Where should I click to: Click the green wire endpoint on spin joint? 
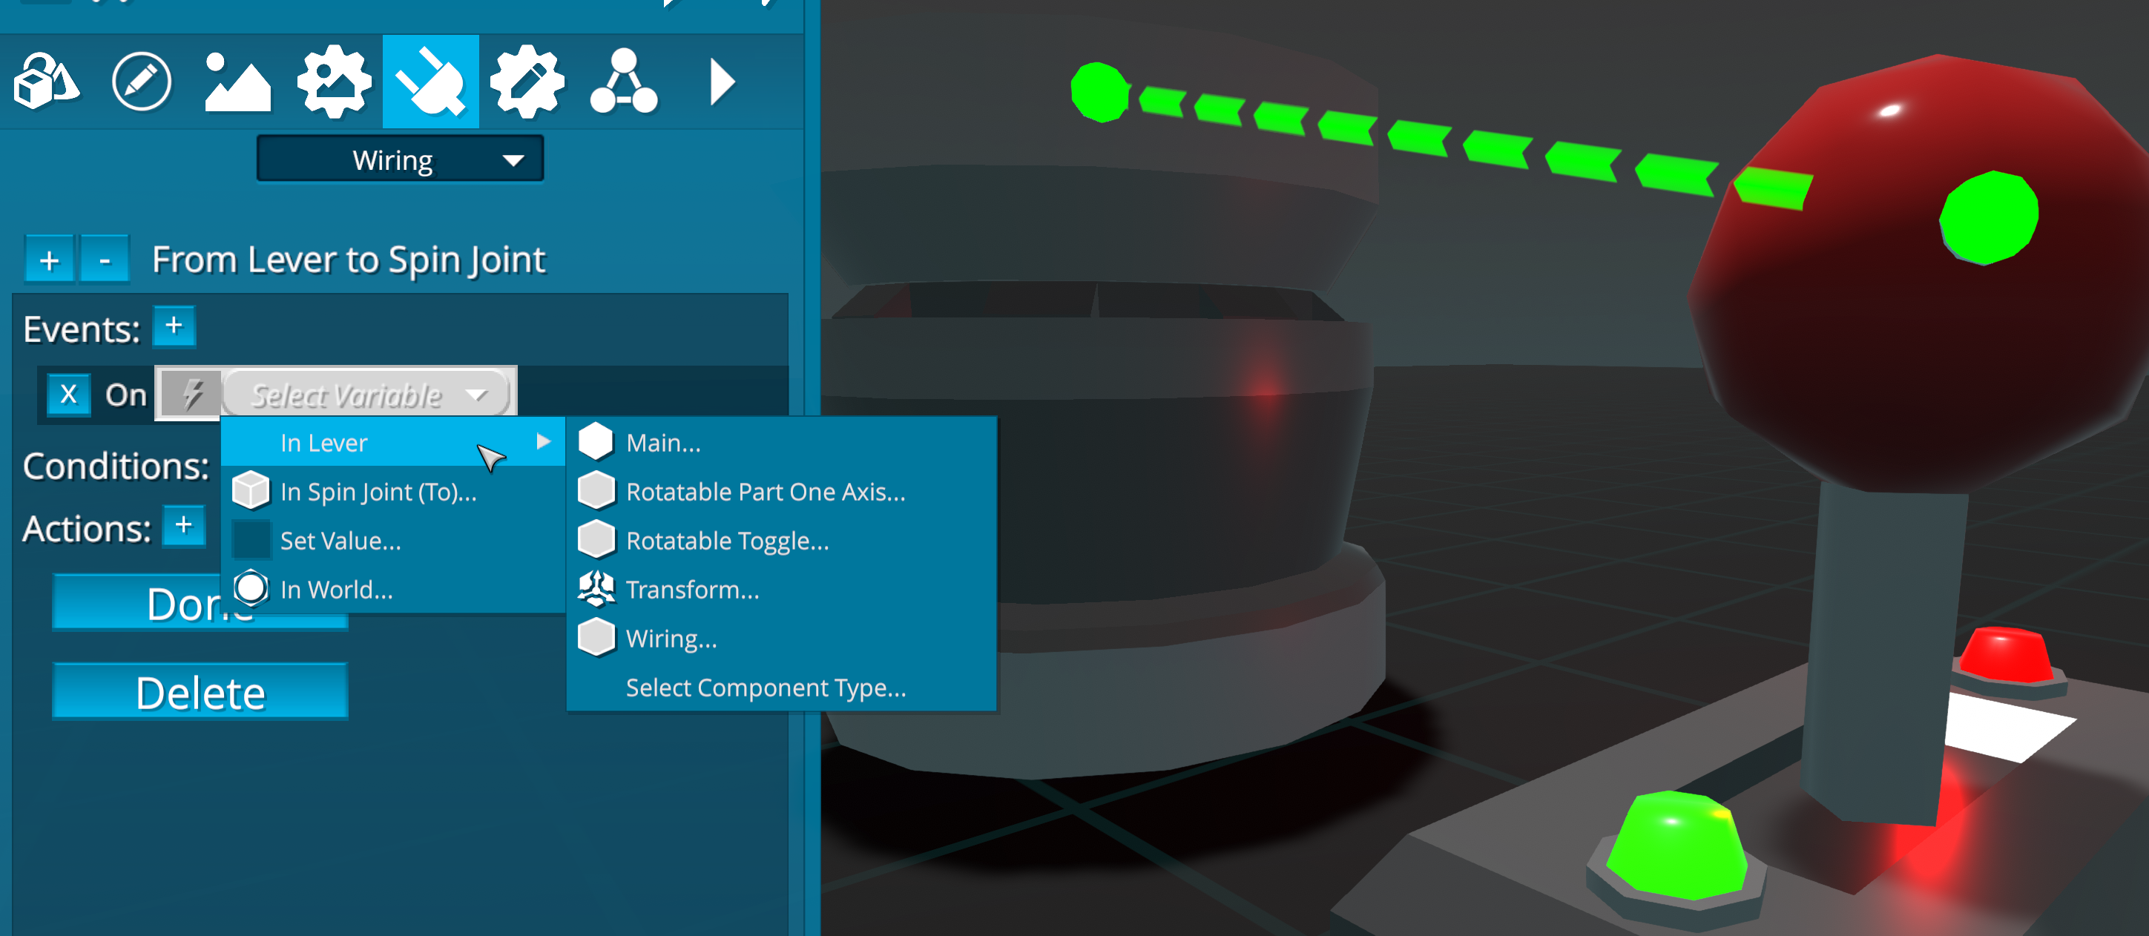(x=1099, y=92)
